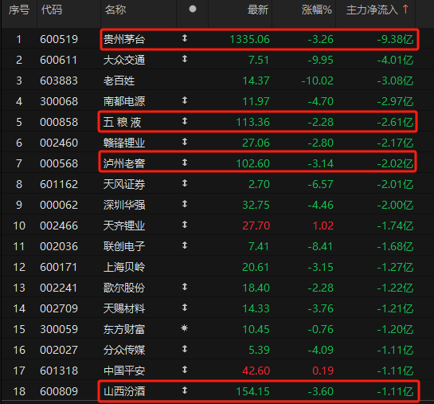Image resolution: width=434 pixels, height=404 pixels.
Task: Click the star marker icon in 东方财富 row
Action: tap(184, 328)
